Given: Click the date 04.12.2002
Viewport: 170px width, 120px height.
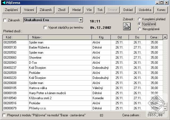Looking at the screenshot, I should click(x=101, y=28).
